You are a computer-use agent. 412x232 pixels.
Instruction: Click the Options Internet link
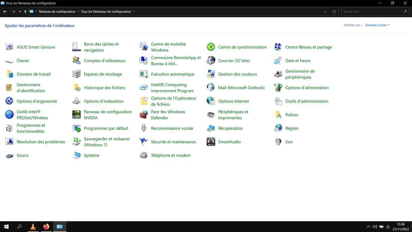[x=233, y=101]
